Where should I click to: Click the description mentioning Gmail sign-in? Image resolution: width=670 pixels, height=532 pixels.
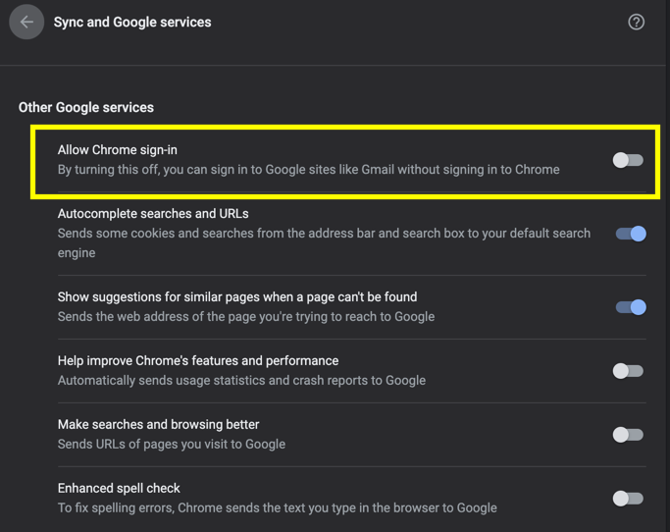pos(309,170)
